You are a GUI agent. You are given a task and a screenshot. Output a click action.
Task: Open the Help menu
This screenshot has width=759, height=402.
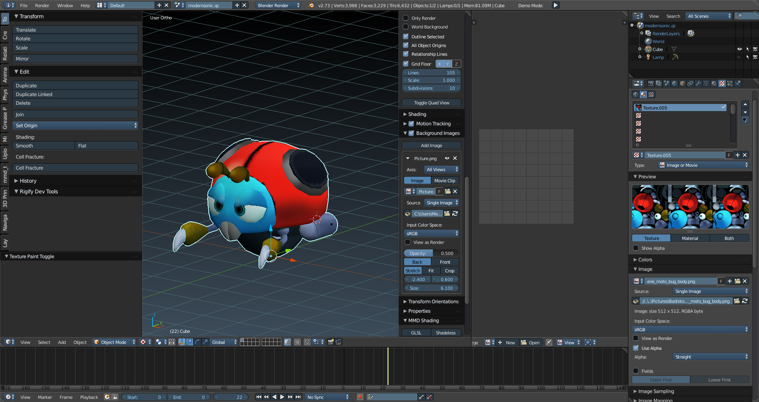[85, 5]
